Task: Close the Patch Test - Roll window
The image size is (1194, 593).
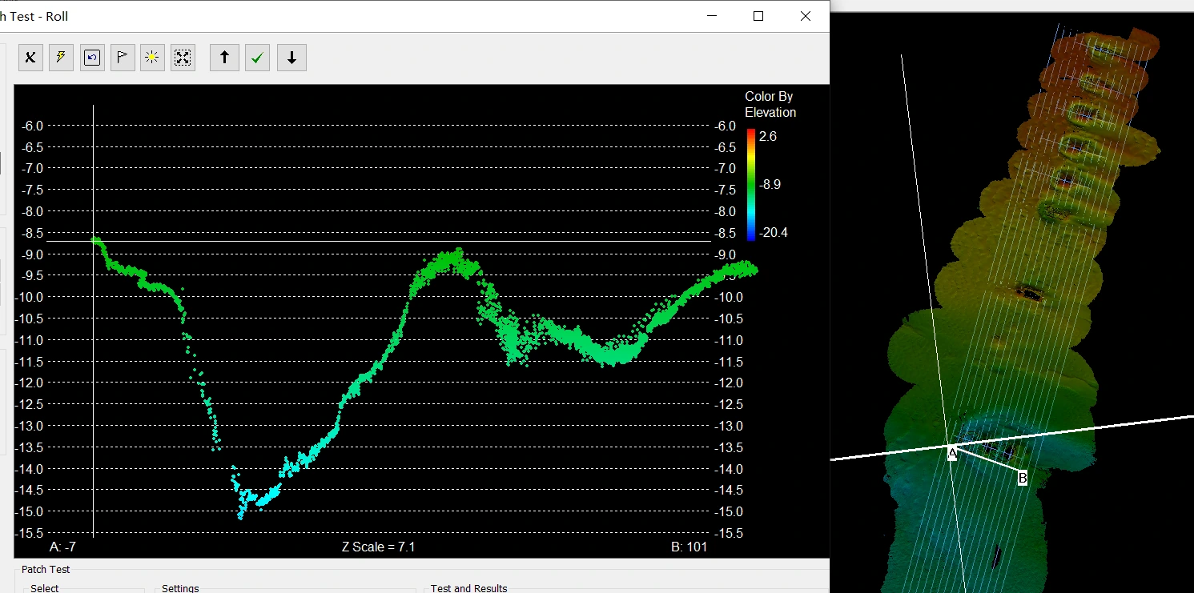Action: [806, 16]
